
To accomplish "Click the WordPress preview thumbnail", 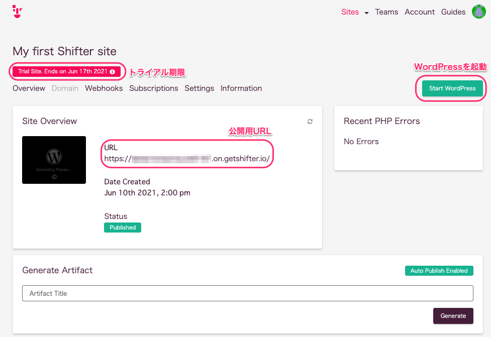I will [x=54, y=160].
